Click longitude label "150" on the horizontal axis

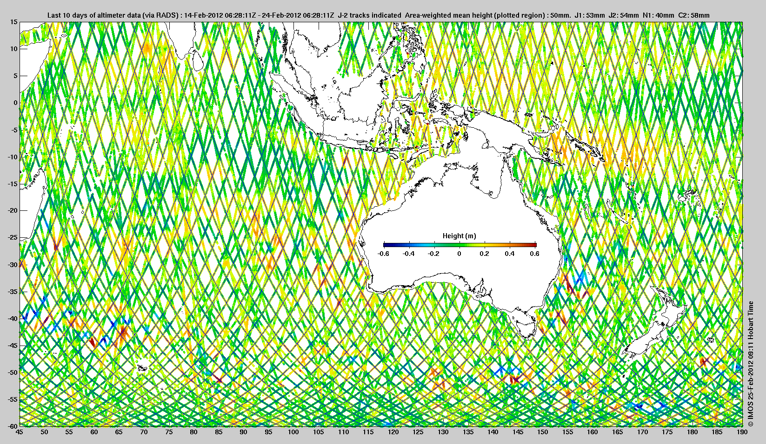point(543,432)
